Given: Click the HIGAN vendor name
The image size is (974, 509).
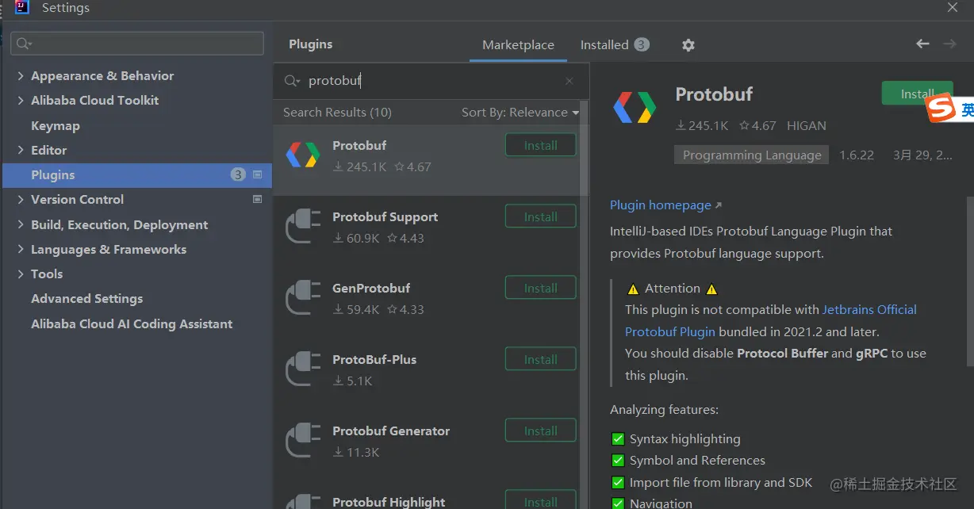Looking at the screenshot, I should coord(806,125).
